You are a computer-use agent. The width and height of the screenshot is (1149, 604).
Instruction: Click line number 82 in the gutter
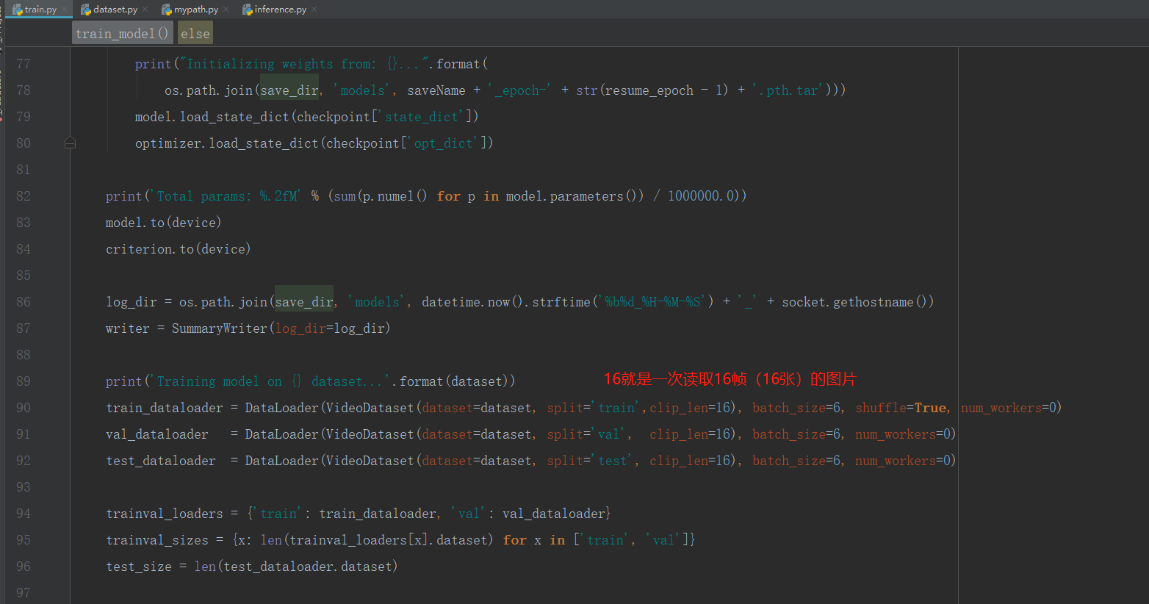click(24, 196)
